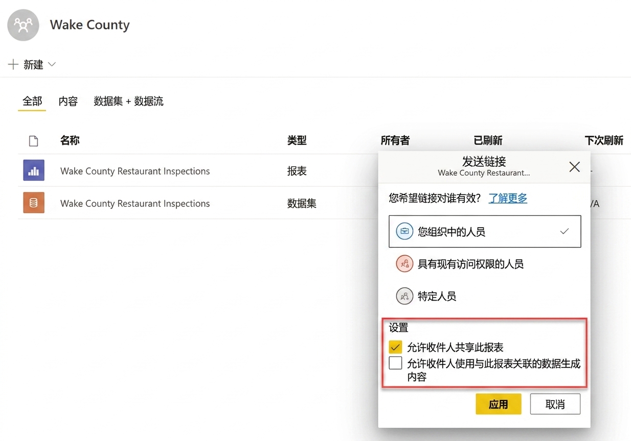Screen dimensions: 631x441
Task: Click the 应用 button
Action: click(499, 404)
